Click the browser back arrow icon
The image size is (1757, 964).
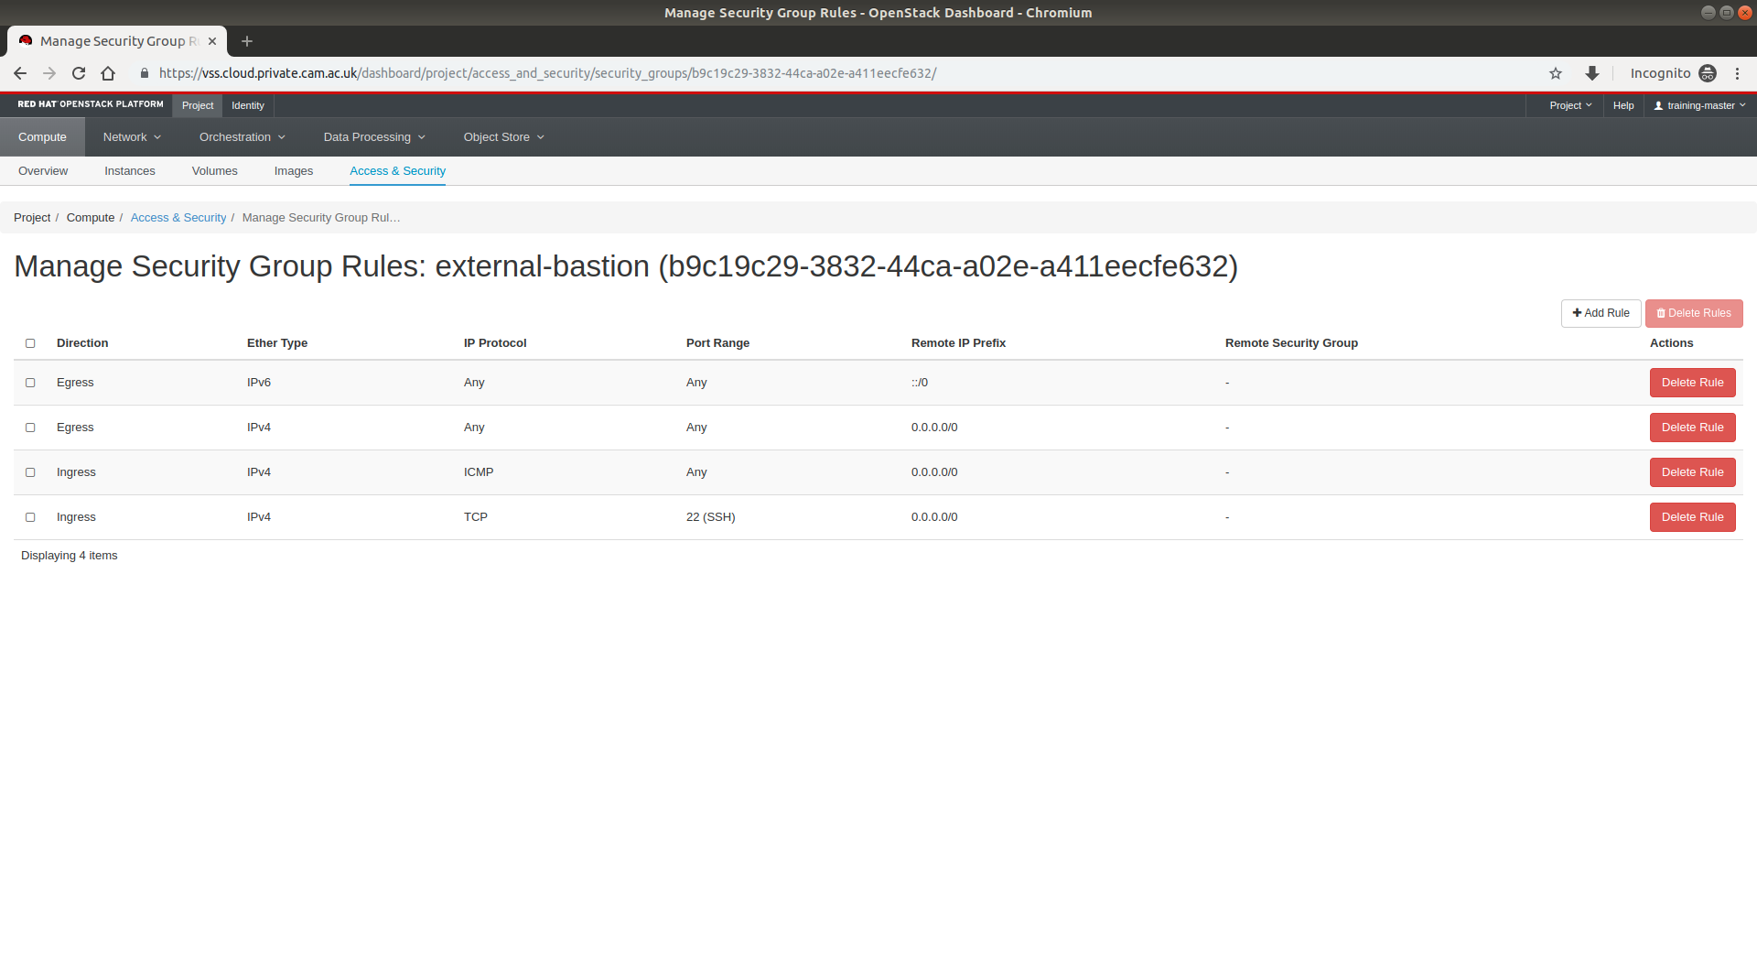pyautogui.click(x=20, y=73)
